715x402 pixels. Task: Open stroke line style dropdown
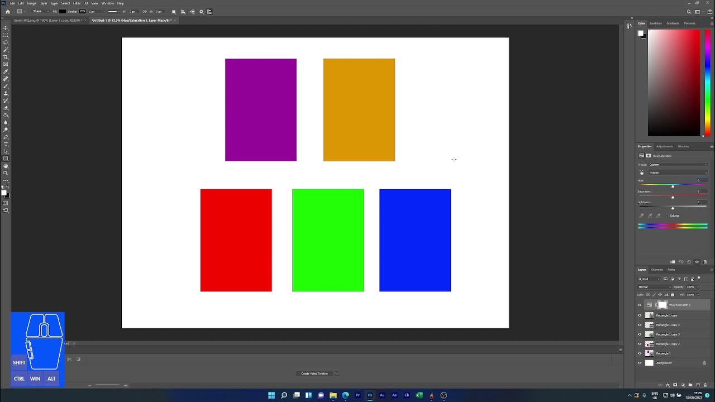pos(113,12)
